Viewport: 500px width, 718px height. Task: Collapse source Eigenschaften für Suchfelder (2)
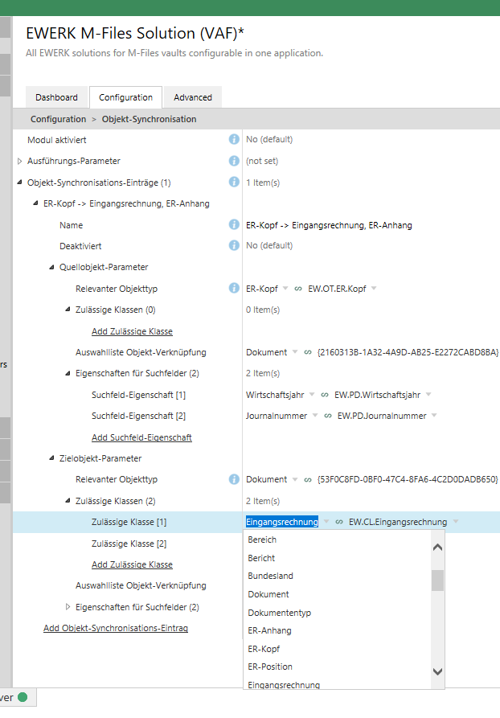(x=68, y=373)
